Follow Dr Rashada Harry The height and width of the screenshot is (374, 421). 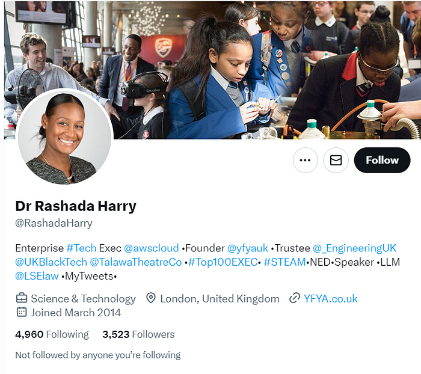click(x=382, y=161)
